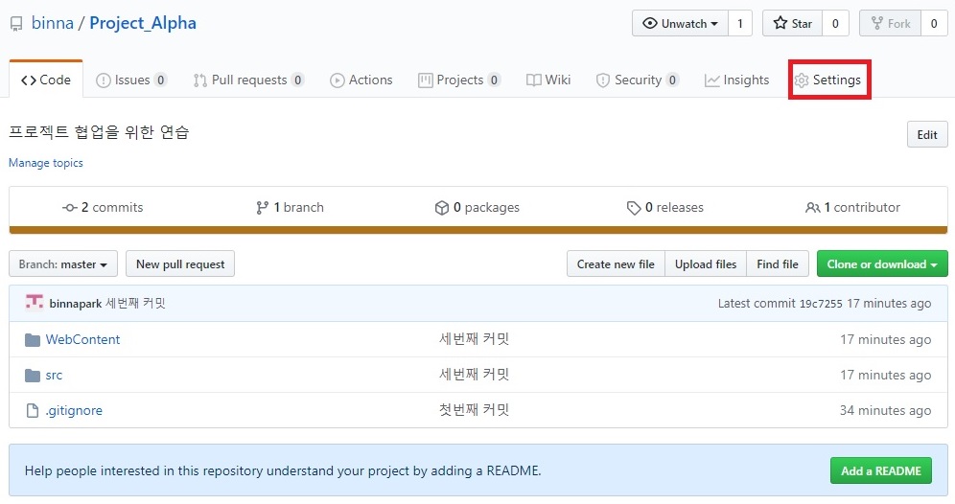The width and height of the screenshot is (955, 504).
Task: Open latest commit message 세번째 커밋 in header
Action: 136,303
